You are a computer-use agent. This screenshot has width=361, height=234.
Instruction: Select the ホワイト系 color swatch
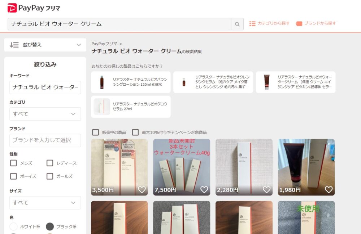coord(14,226)
